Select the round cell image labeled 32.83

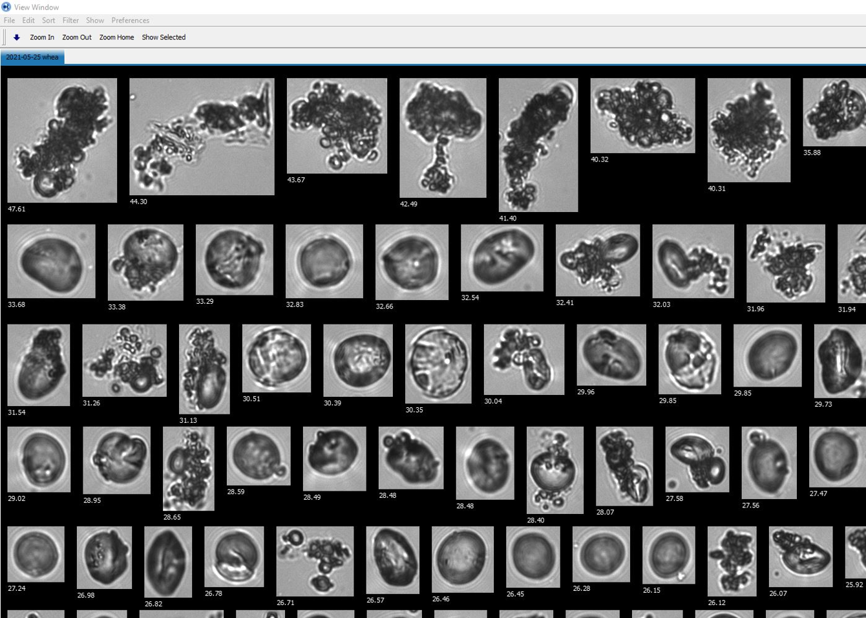pyautogui.click(x=324, y=261)
